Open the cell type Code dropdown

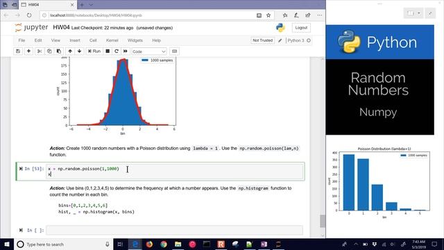coord(149,51)
